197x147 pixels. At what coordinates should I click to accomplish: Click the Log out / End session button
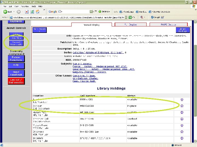(x=16, y=81)
